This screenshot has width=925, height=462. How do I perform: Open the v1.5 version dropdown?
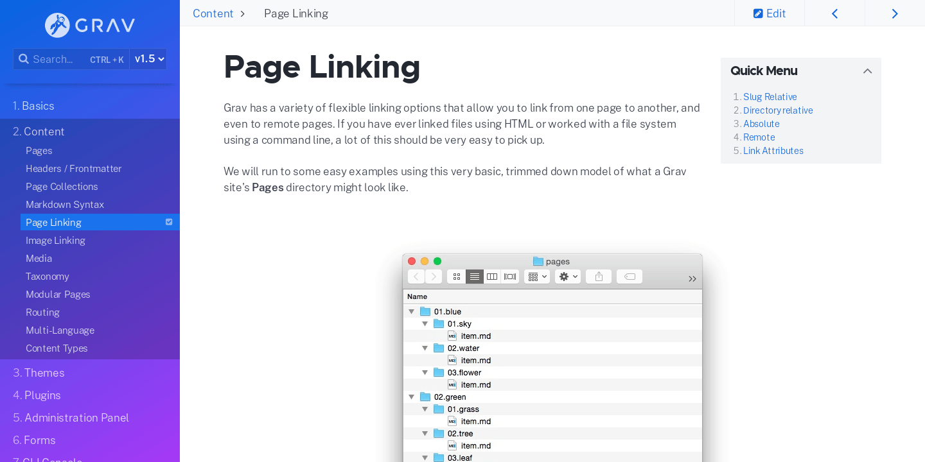(148, 58)
